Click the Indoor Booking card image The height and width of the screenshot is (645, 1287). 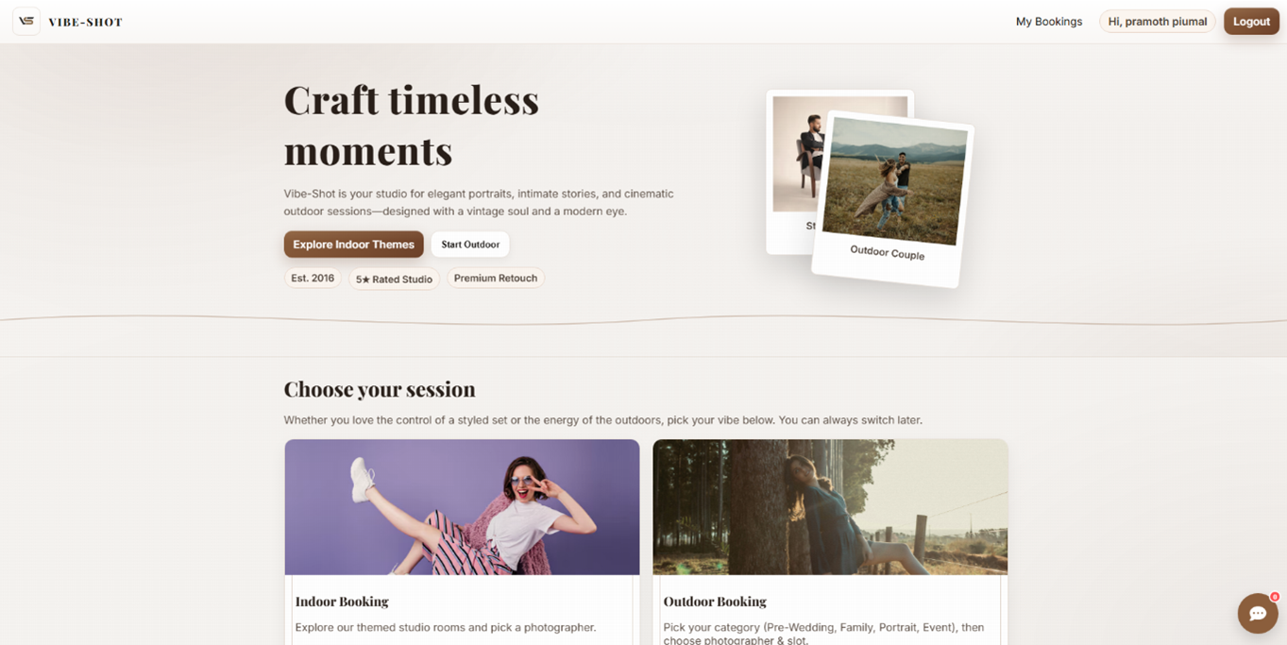[x=462, y=507]
